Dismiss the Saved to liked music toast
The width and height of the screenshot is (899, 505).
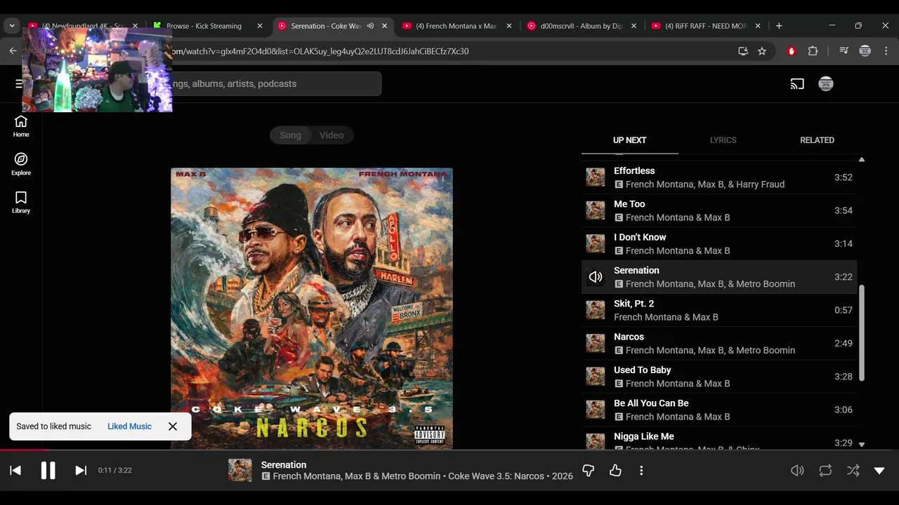(173, 426)
